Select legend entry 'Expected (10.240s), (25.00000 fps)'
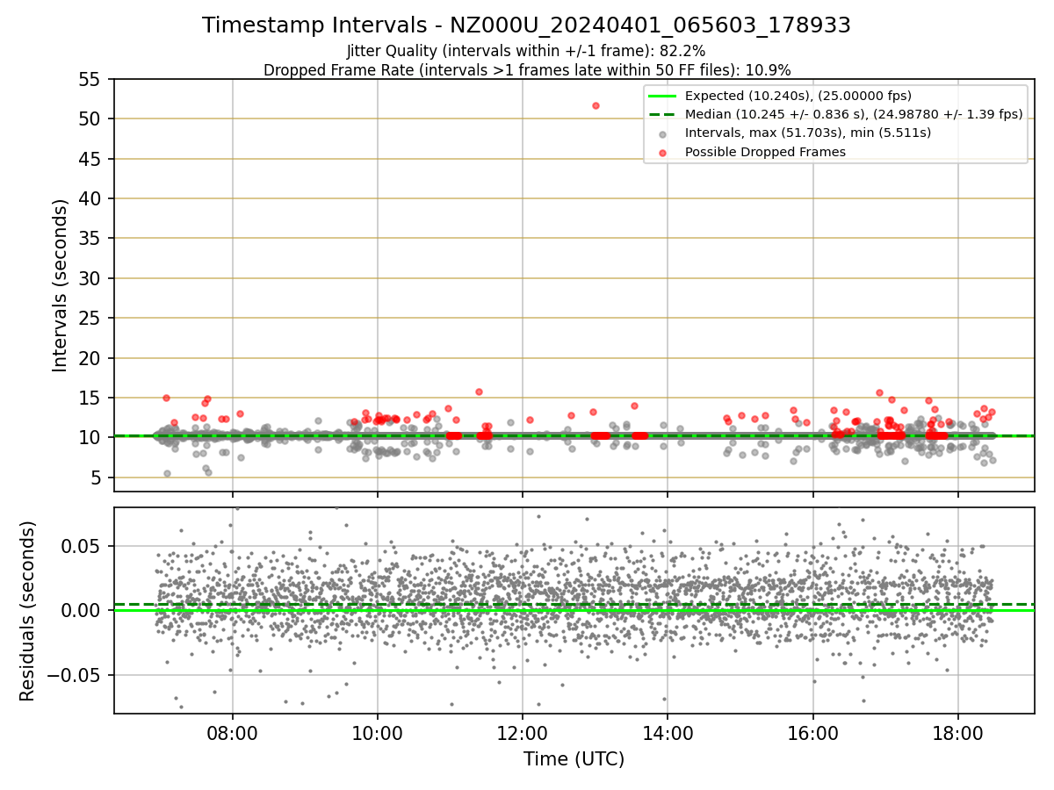Screen dimensions: 1054x790 [798, 96]
